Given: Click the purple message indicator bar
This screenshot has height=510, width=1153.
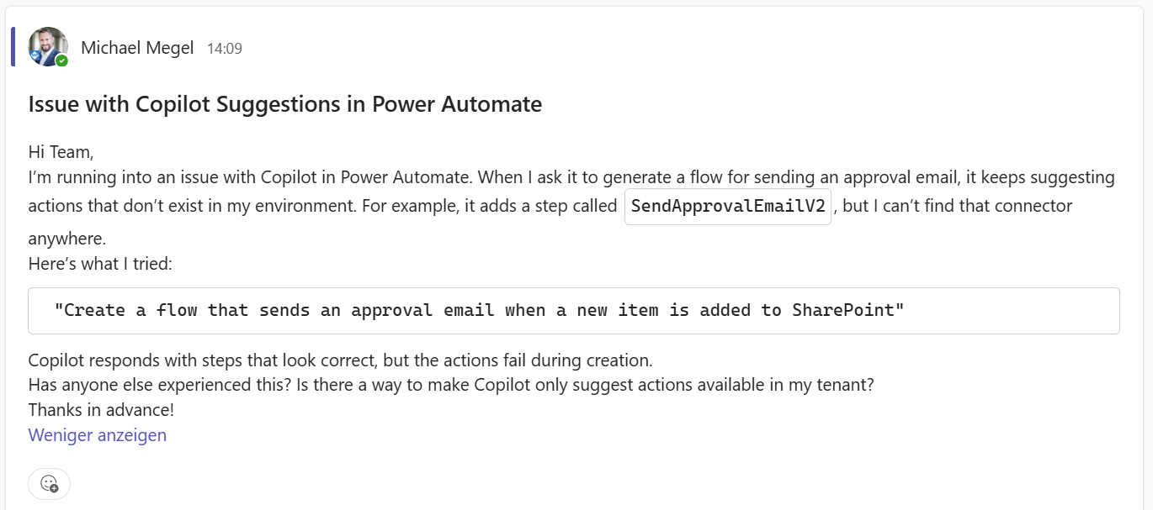Looking at the screenshot, I should coord(13,46).
